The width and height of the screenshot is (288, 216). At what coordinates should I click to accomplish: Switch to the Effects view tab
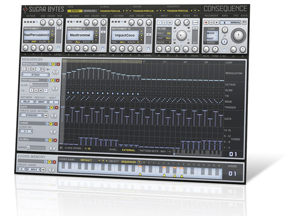tap(90, 11)
